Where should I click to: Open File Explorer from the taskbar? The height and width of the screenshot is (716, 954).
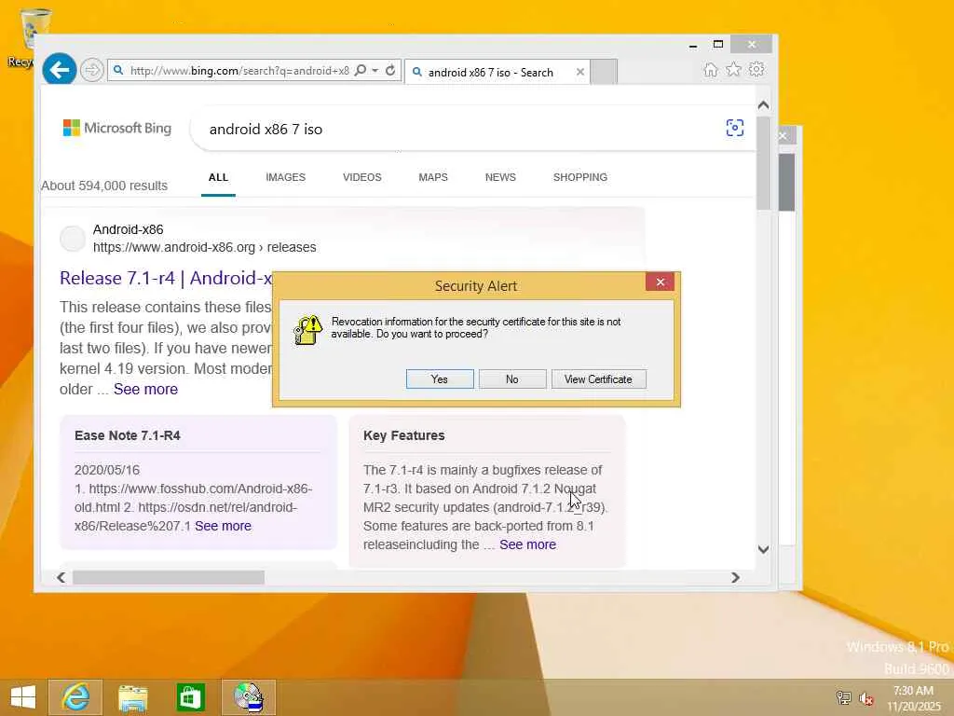click(x=132, y=697)
